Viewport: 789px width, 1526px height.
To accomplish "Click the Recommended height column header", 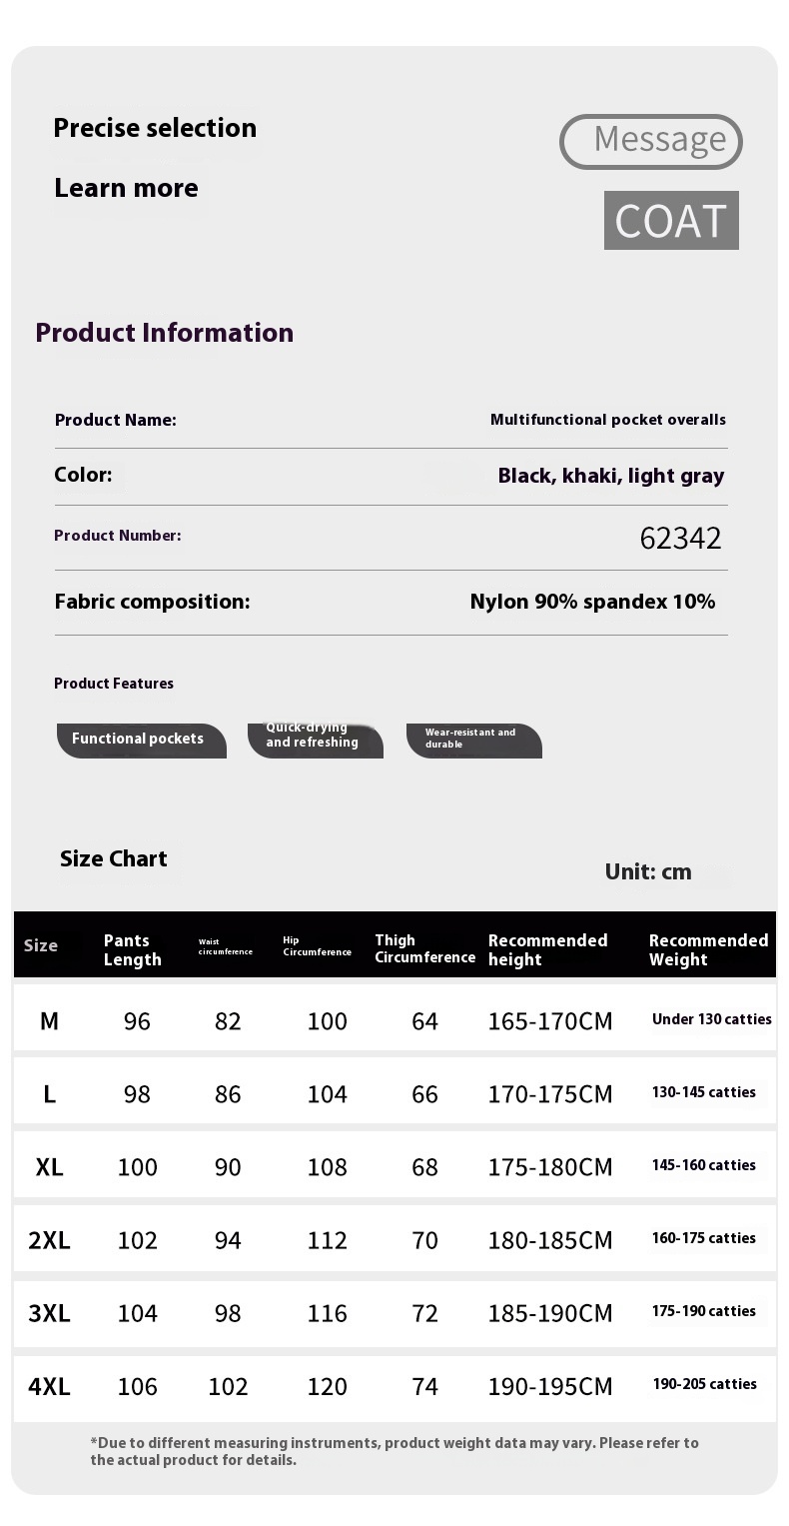I will pos(547,949).
